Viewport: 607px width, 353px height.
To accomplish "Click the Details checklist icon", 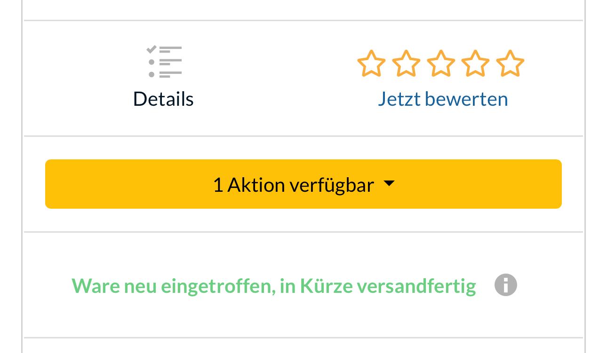I will pos(164,62).
